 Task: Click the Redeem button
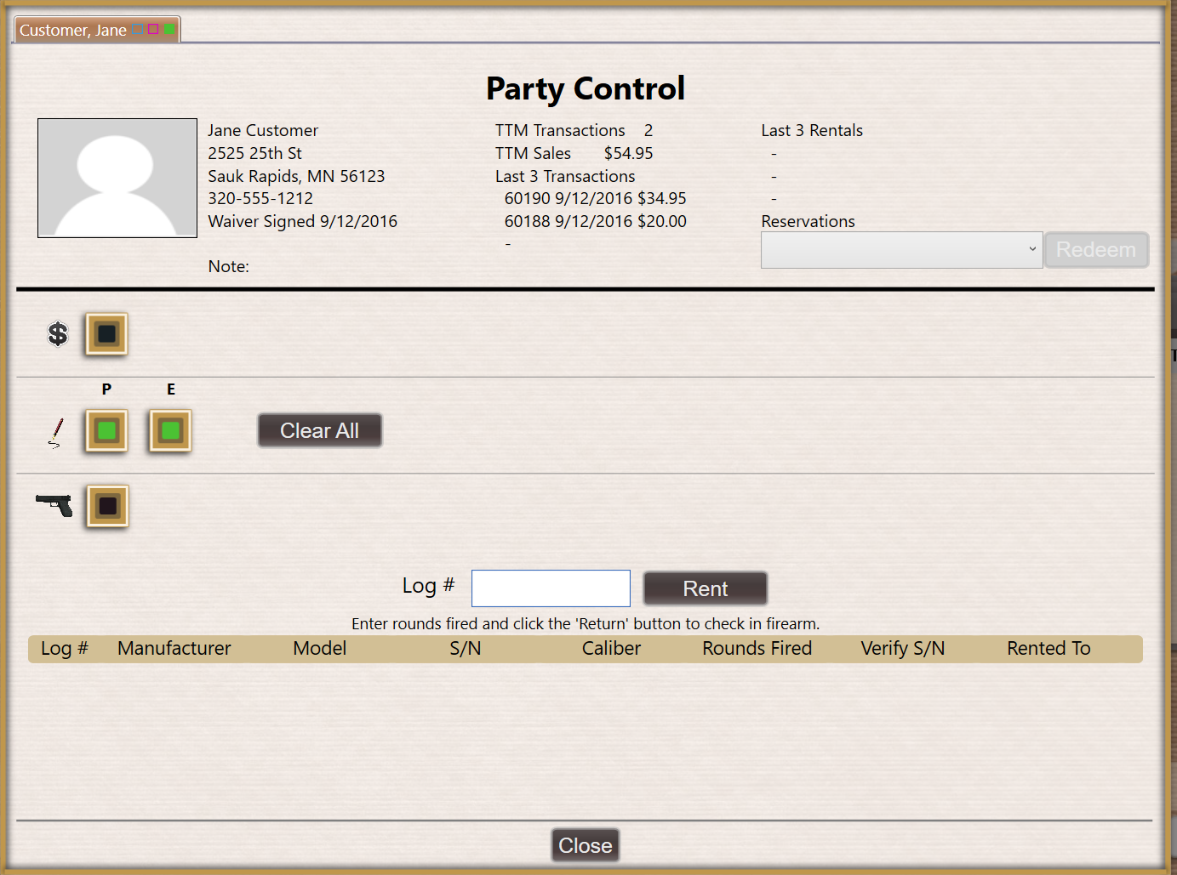coord(1096,250)
